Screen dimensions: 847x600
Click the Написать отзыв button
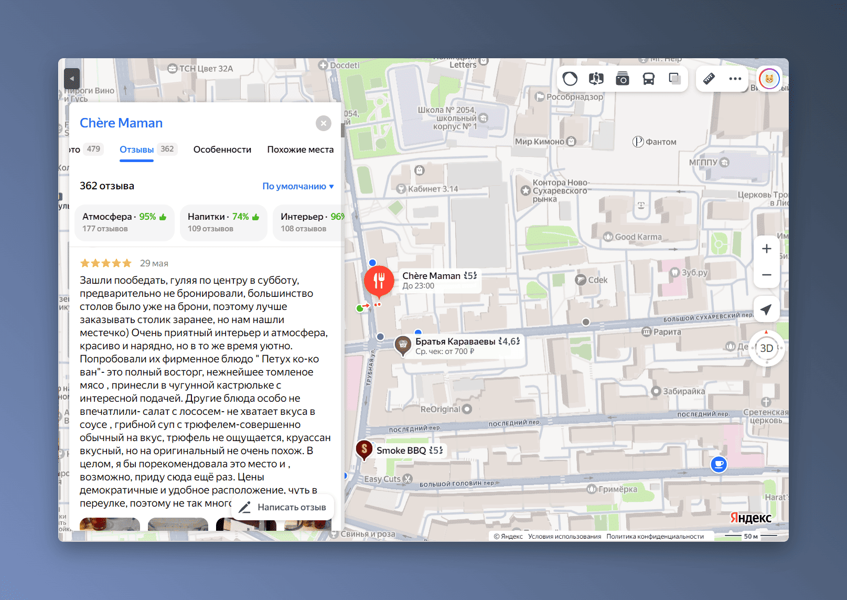(282, 508)
